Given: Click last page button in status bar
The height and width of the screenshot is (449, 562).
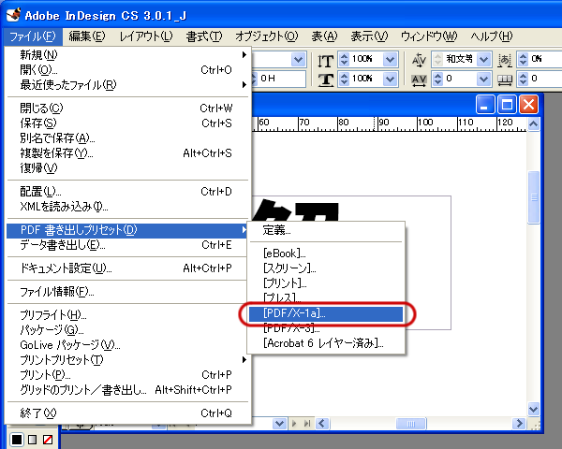Looking at the screenshot, I should pos(307,424).
